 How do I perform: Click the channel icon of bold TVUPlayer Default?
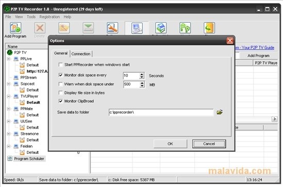coord(22,102)
